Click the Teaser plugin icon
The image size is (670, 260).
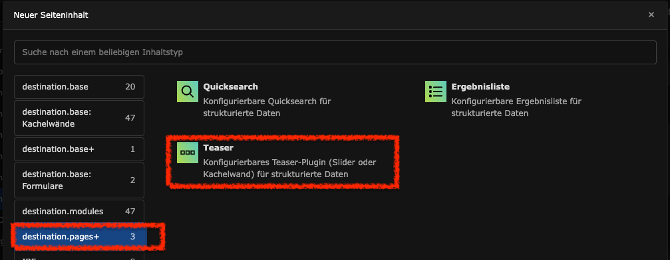(188, 153)
